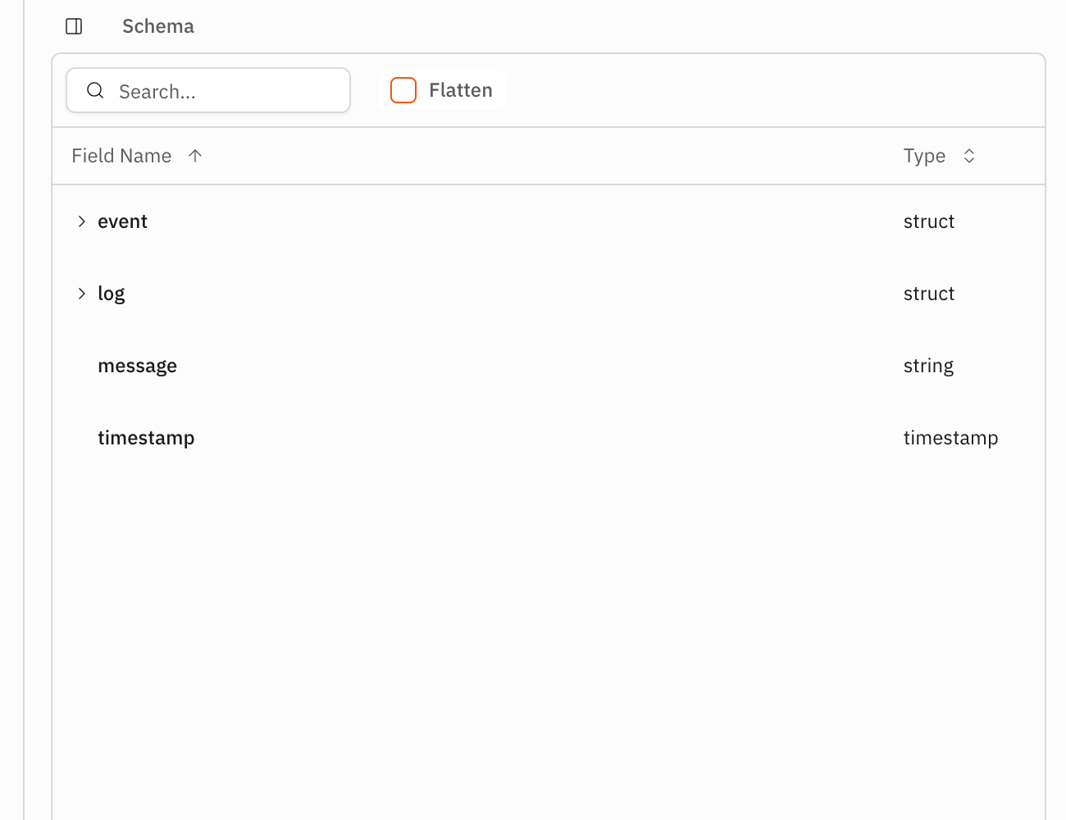Image resolution: width=1066 pixels, height=820 pixels.
Task: Expand the log struct row
Action: tap(81, 294)
